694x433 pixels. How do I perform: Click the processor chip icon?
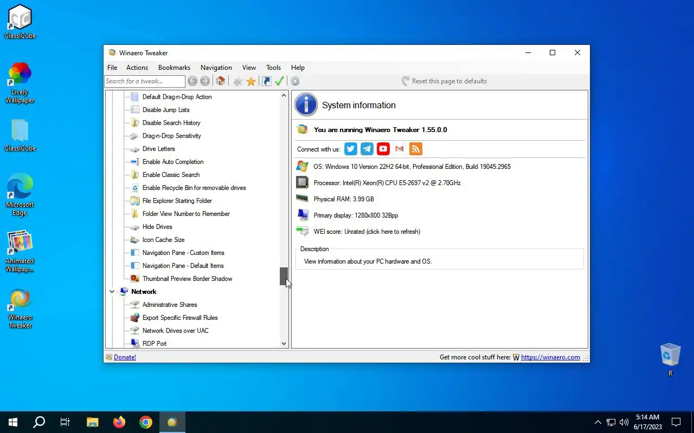tap(303, 183)
